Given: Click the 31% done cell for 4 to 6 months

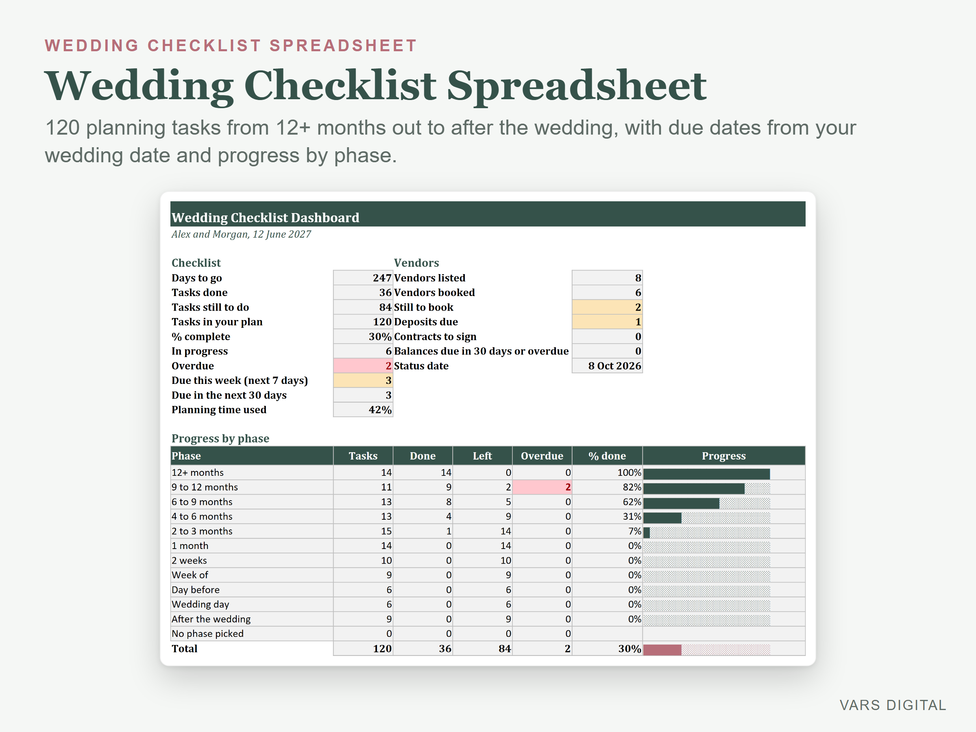Looking at the screenshot, I should coord(607,516).
